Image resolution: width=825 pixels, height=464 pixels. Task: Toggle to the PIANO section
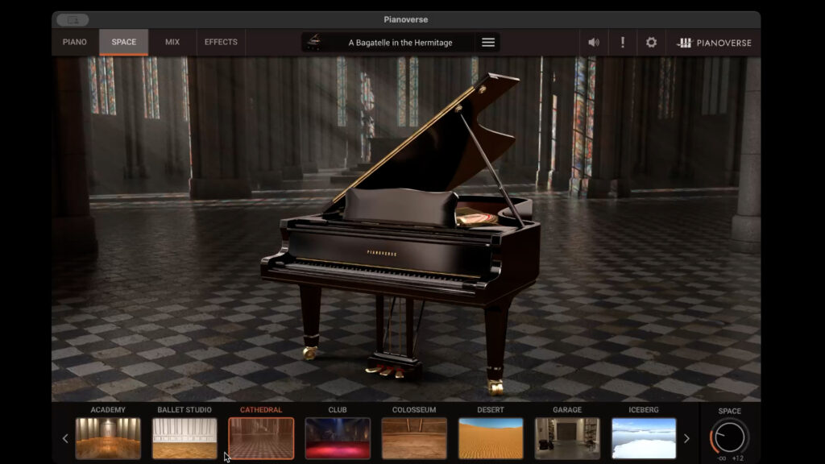coord(73,42)
